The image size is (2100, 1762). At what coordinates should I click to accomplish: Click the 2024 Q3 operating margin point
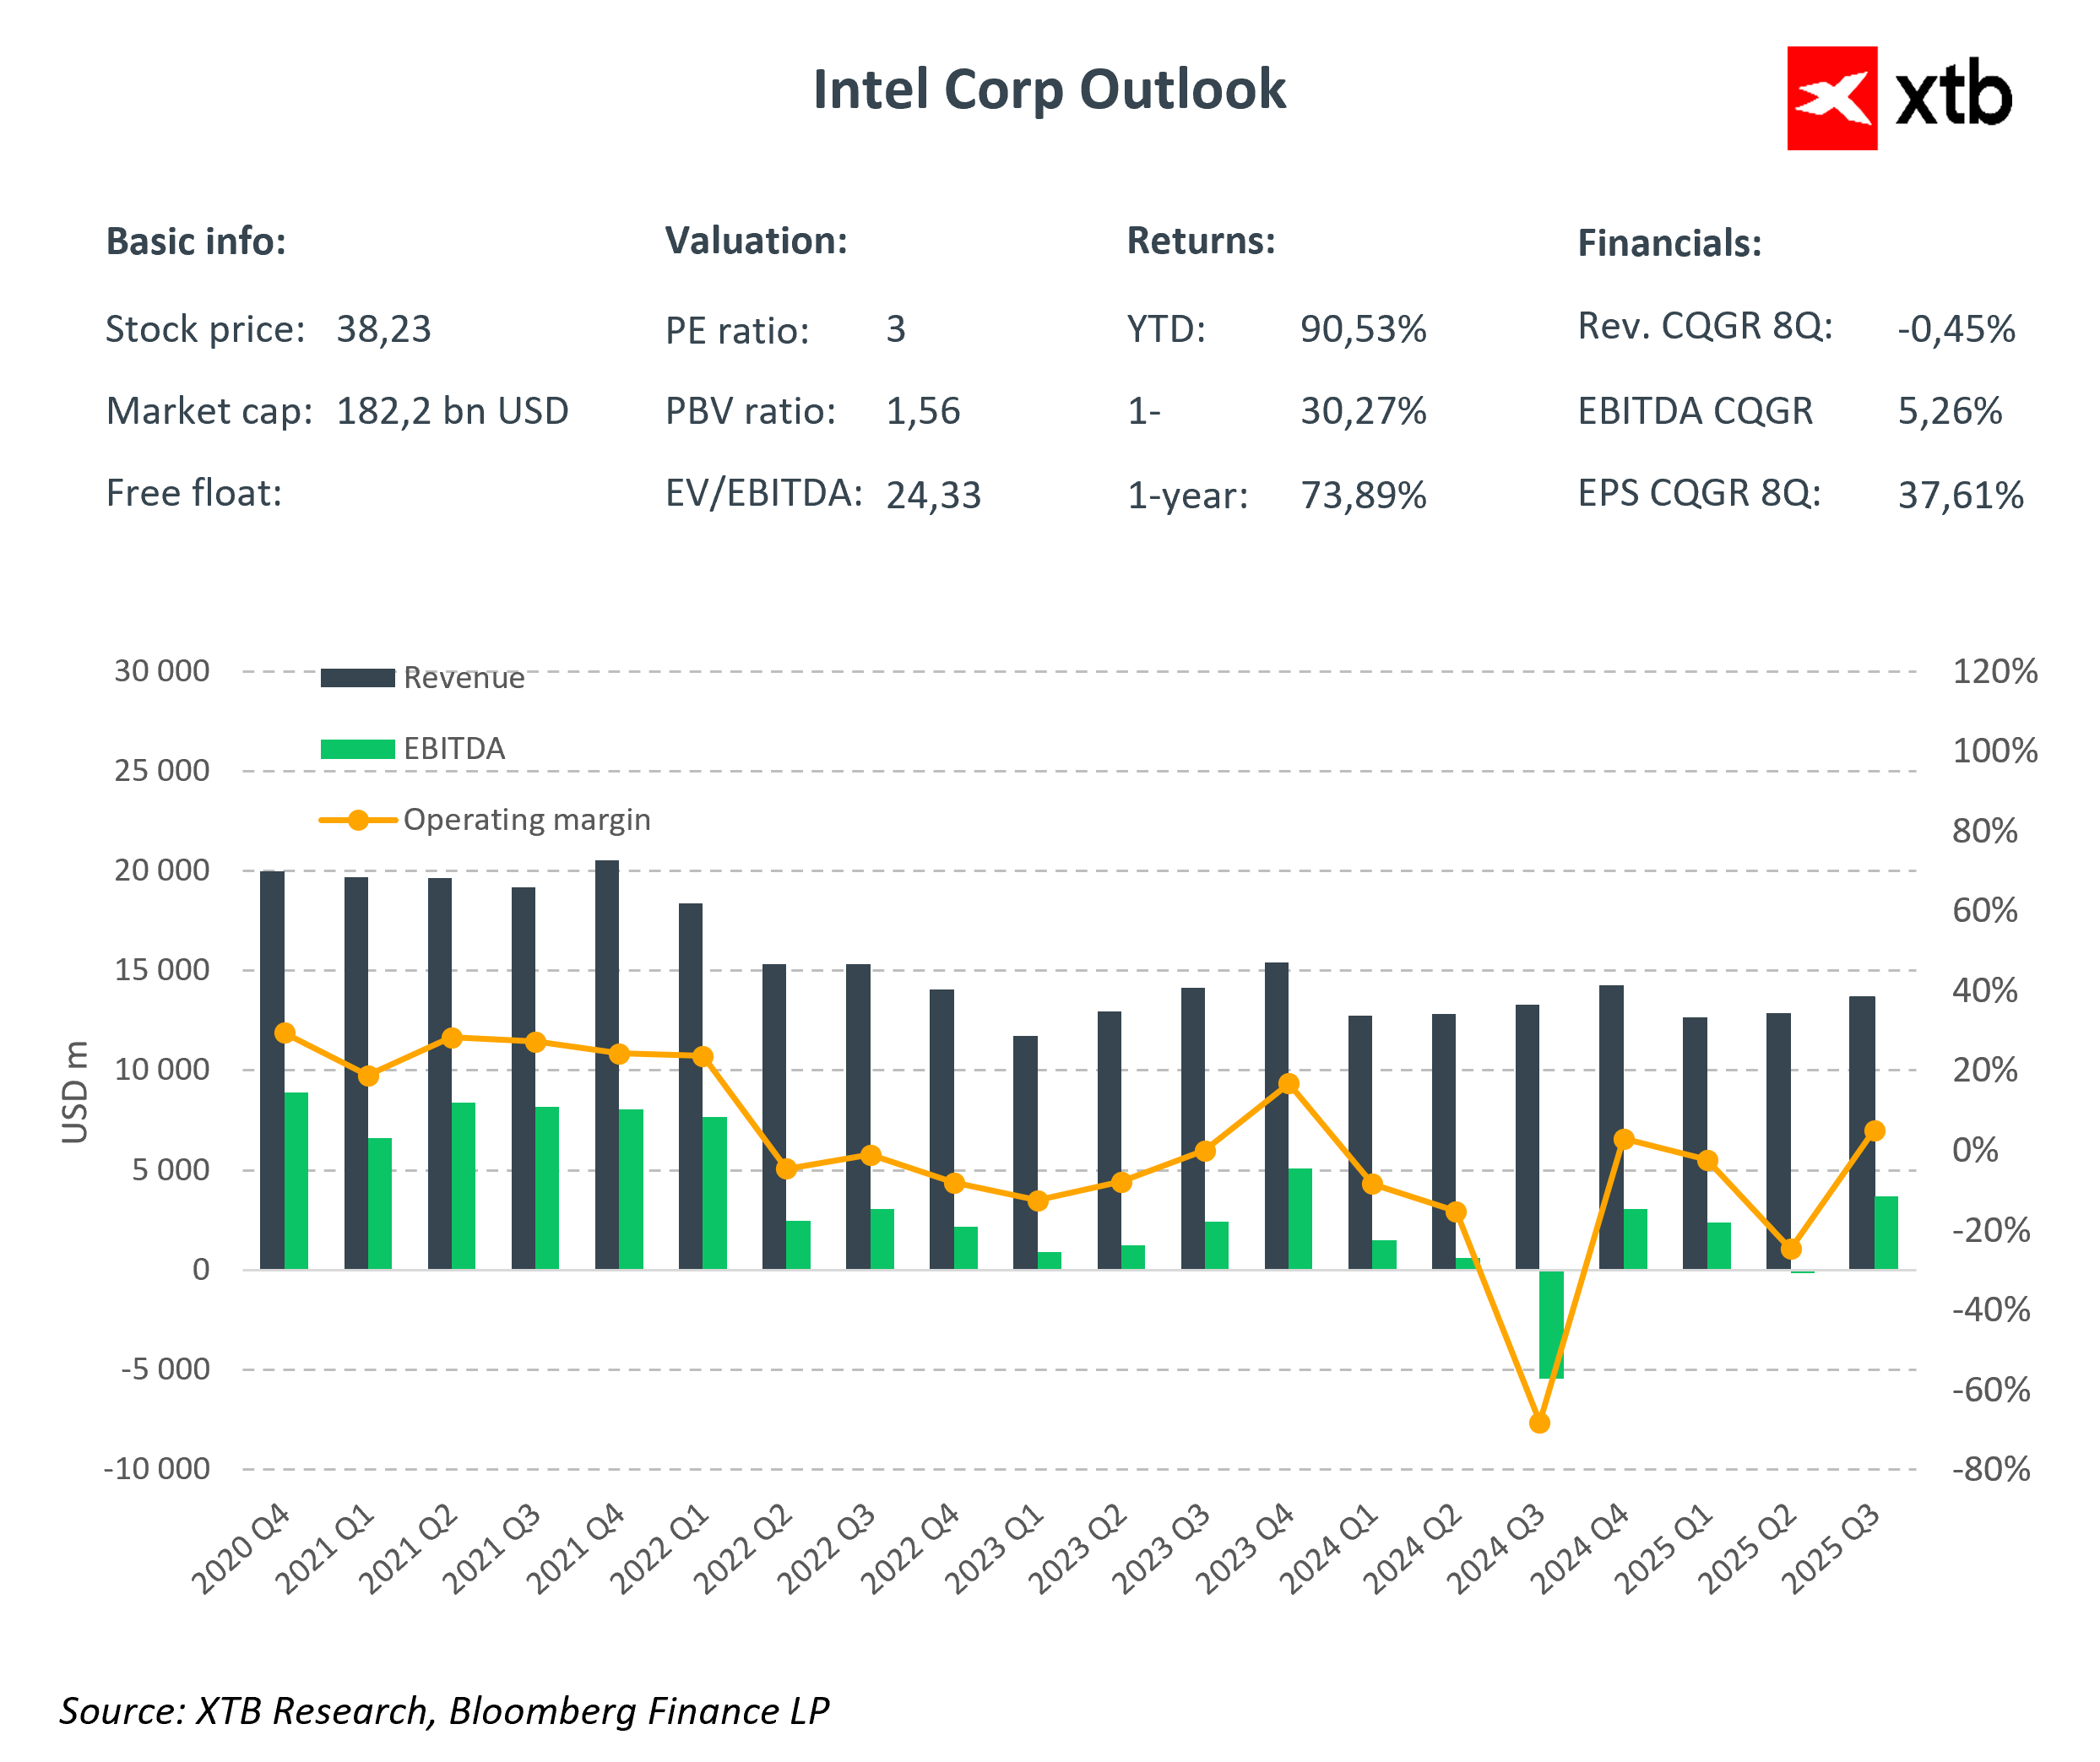(1540, 1423)
